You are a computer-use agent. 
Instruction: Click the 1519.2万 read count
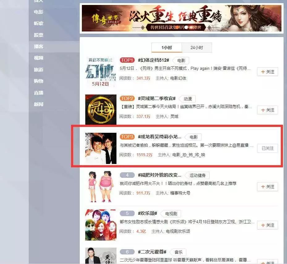[x=144, y=155]
